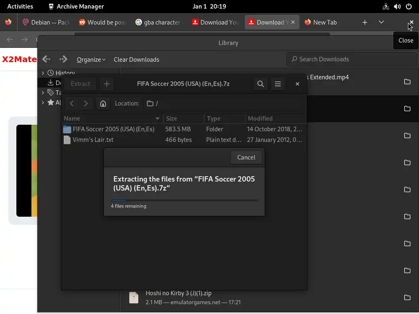Click the Firefox back button
Screen dimensions: 419x314
tap(10, 40)
